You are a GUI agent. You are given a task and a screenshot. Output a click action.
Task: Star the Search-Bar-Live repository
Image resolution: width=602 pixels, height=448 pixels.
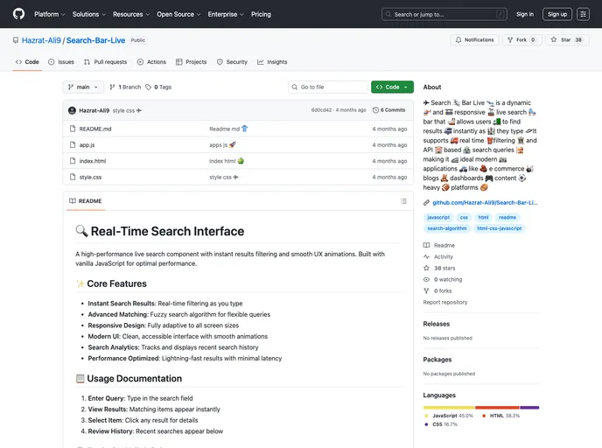[566, 39]
